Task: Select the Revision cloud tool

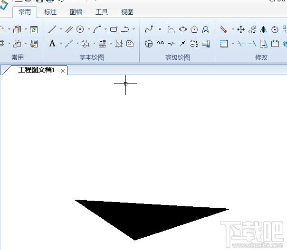Action: (194, 44)
